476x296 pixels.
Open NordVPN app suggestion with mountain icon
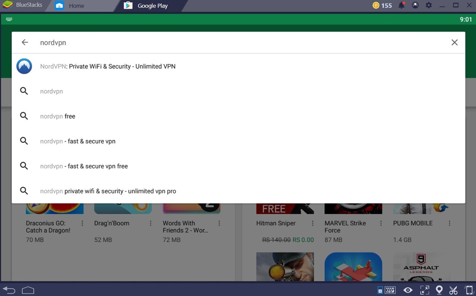click(x=24, y=66)
